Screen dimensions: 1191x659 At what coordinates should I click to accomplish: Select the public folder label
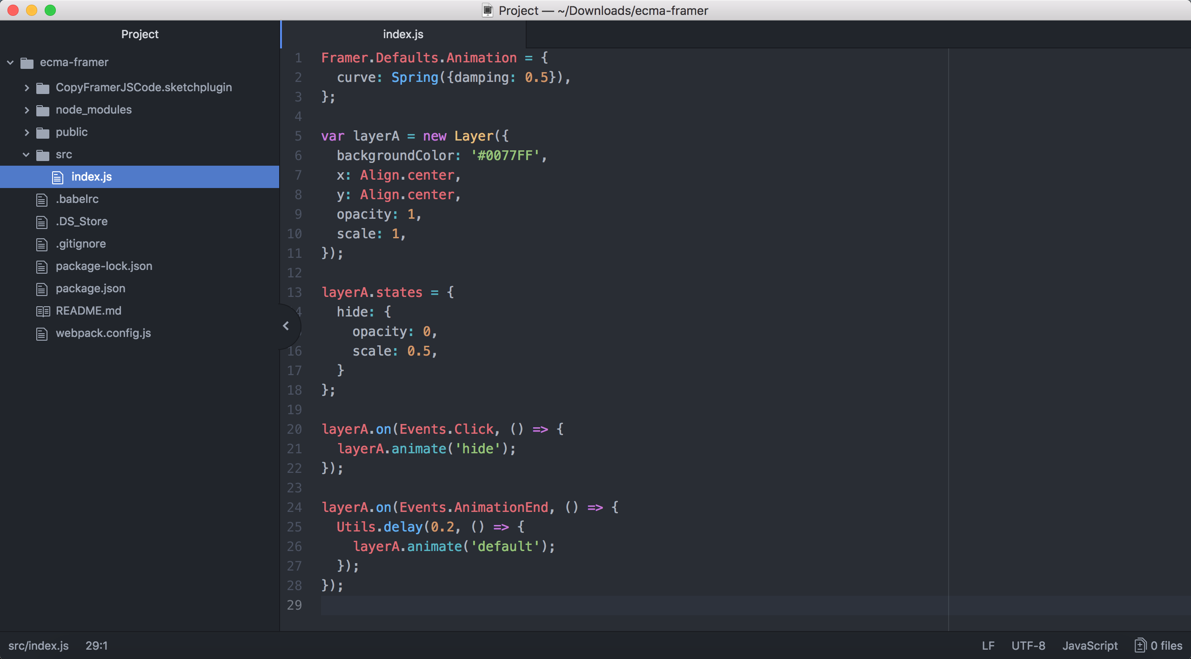point(72,132)
